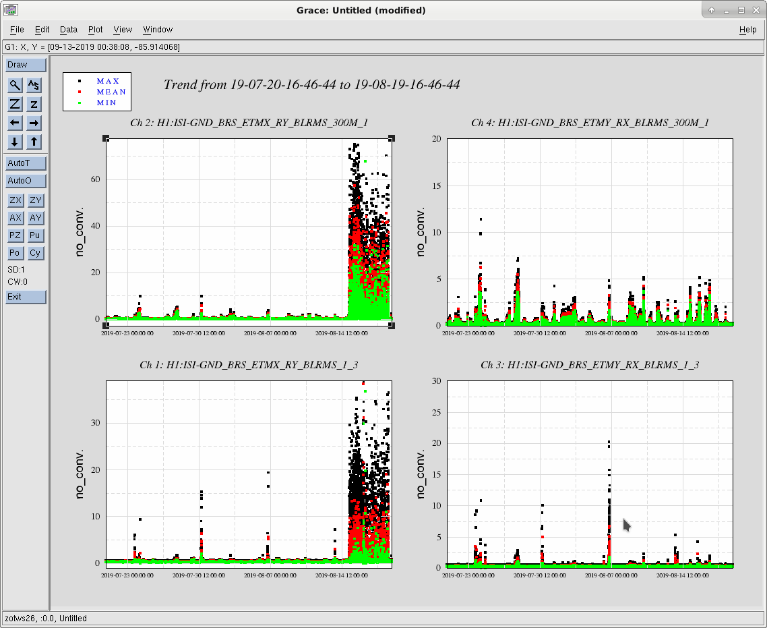Click the ZX zoom button
Screen dimensions: 767x628
15,200
